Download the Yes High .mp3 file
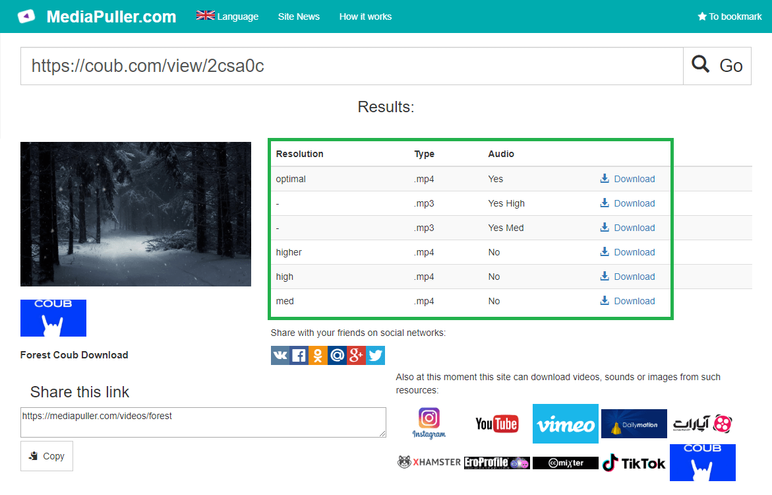The image size is (772, 495). tap(628, 203)
